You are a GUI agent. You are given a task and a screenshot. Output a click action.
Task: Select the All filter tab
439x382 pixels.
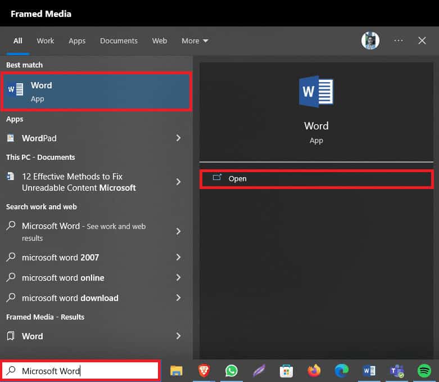click(x=17, y=41)
